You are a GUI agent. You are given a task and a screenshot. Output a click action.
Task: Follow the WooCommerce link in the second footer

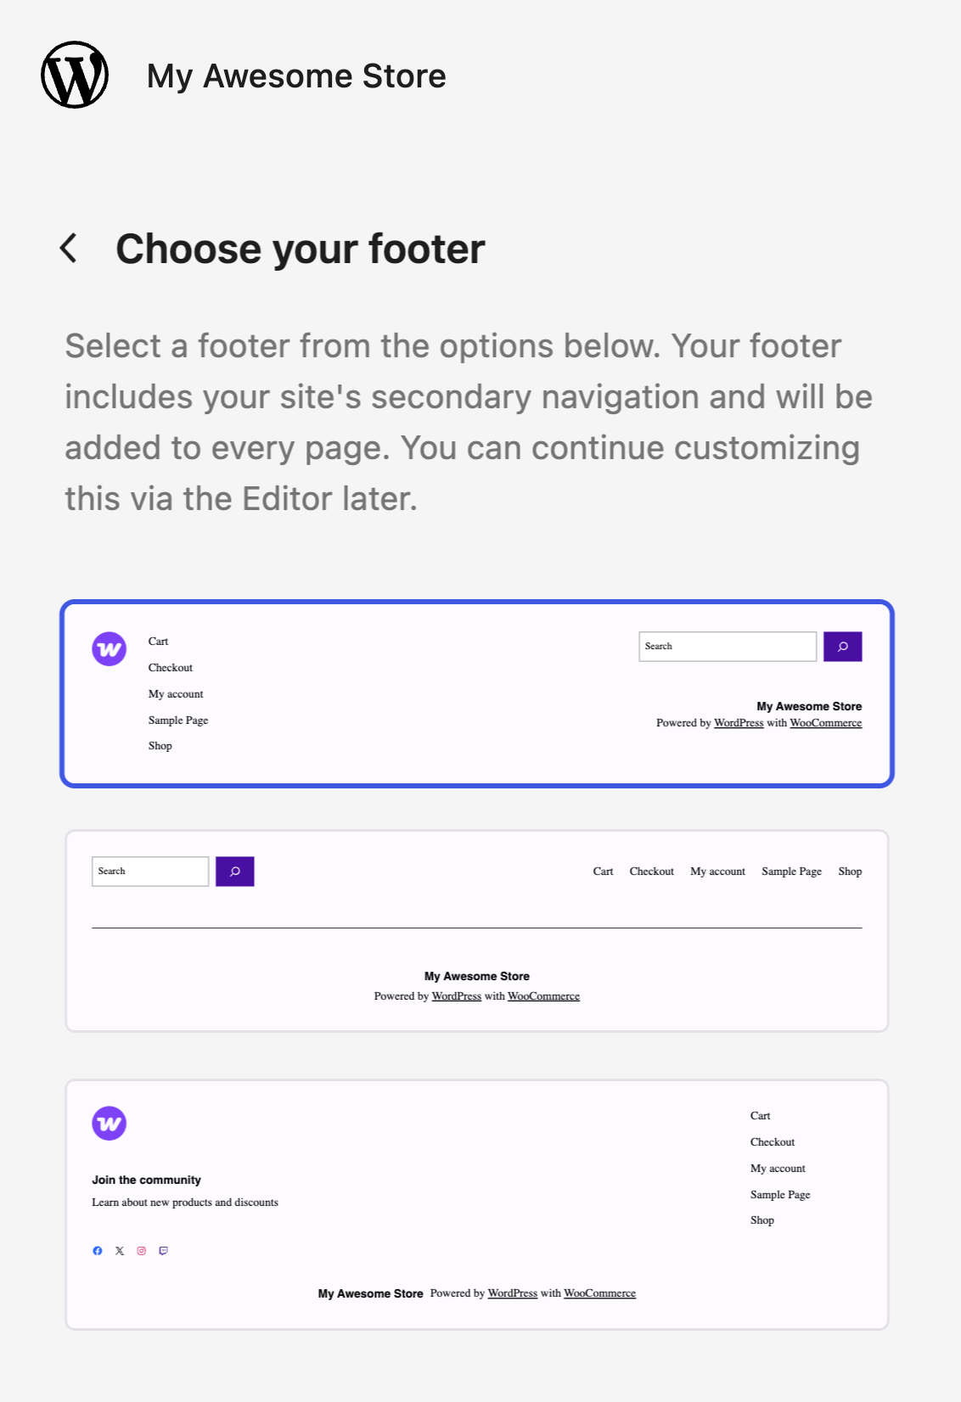(x=542, y=995)
